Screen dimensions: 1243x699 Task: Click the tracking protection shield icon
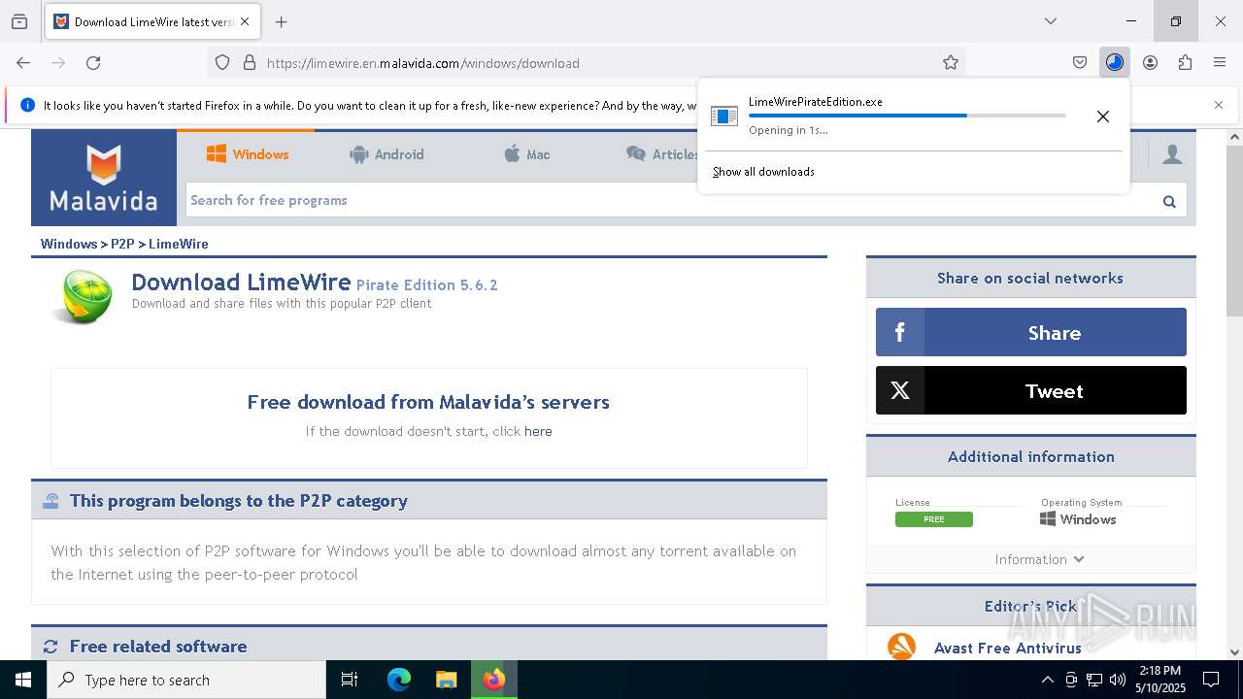click(x=222, y=63)
